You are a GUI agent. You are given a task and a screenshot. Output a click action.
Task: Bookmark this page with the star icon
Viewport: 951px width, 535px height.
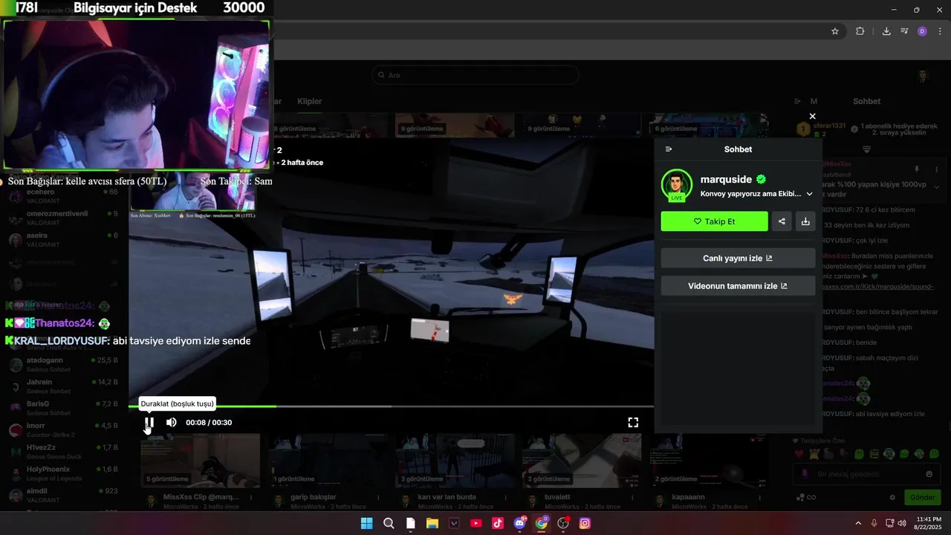pos(835,31)
